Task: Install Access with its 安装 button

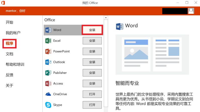Action: tap(92, 83)
